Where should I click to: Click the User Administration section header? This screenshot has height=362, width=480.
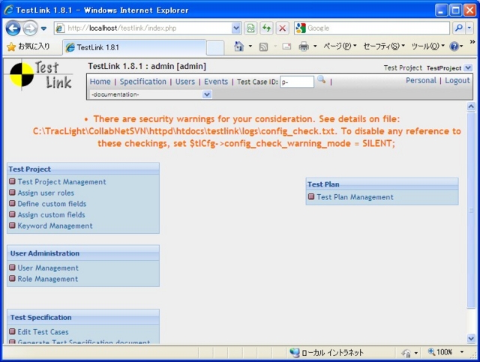tap(83, 253)
